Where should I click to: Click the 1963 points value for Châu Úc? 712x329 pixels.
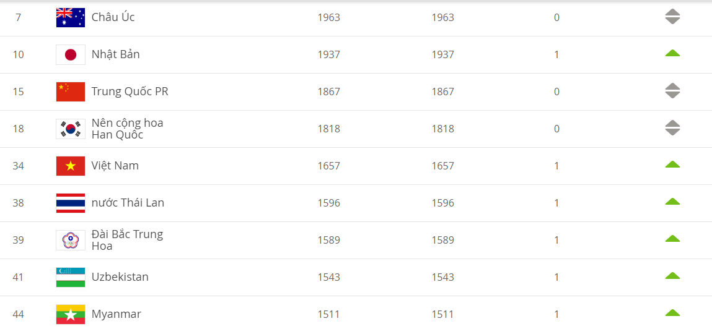pos(328,17)
